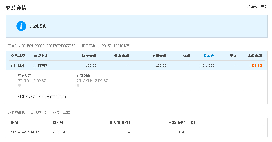Screen dimensions: 272x142
Task: Select the transaction number 2015041200001000170048877257
Action: pyautogui.click(x=48, y=46)
